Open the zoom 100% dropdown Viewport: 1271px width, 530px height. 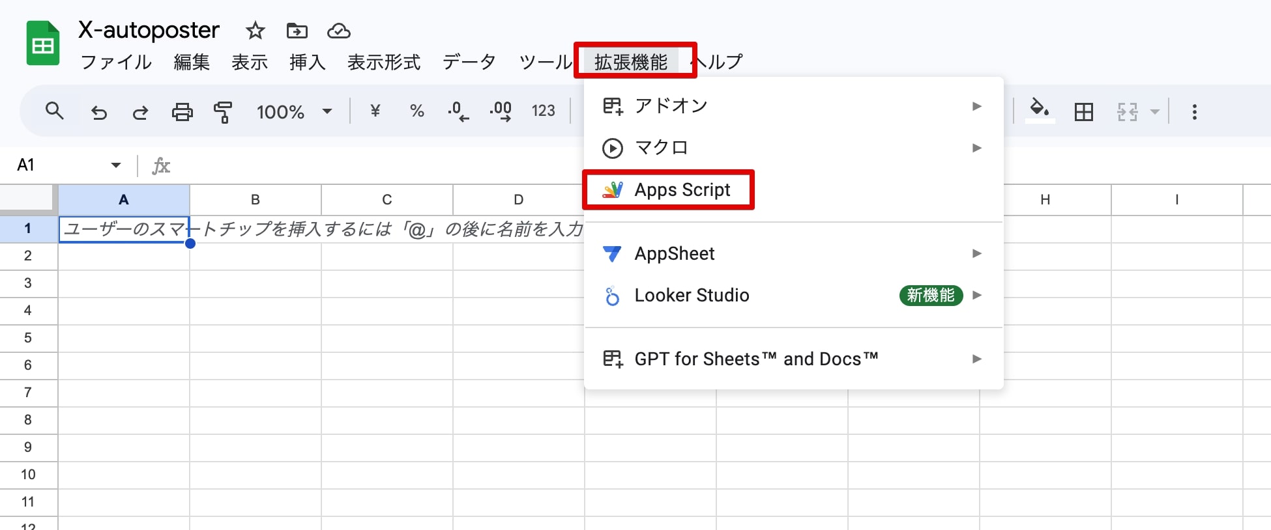(294, 112)
